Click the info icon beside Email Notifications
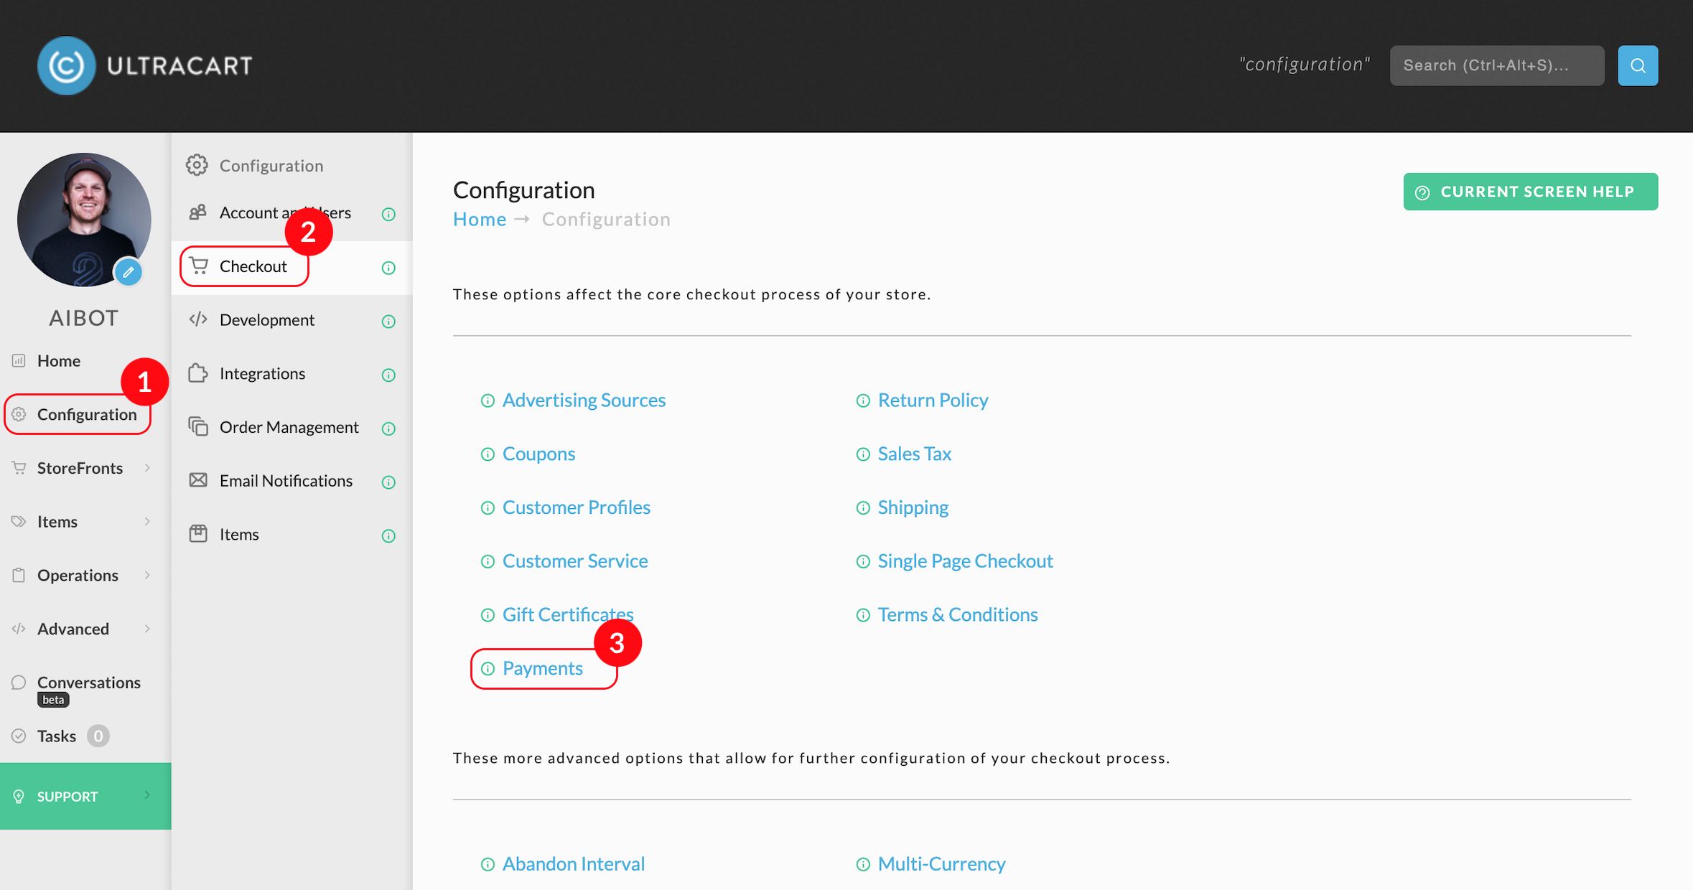The width and height of the screenshot is (1693, 890). tap(388, 482)
